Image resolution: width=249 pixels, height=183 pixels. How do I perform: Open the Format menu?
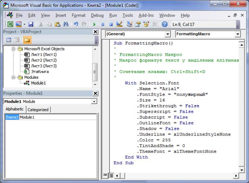click(x=79, y=15)
